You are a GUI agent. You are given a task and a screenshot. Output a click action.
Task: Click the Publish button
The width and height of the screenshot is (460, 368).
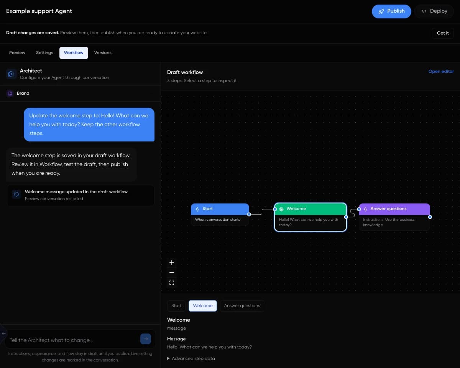(391, 11)
